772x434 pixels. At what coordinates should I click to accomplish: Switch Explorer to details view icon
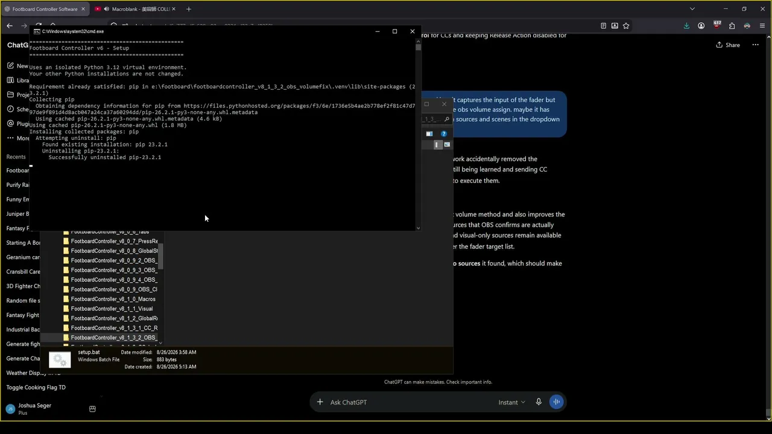pyautogui.click(x=438, y=145)
